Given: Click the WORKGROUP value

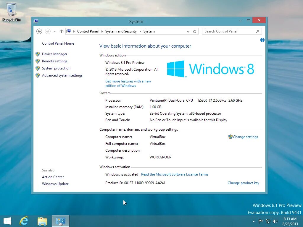Looking at the screenshot, I should [160, 157].
